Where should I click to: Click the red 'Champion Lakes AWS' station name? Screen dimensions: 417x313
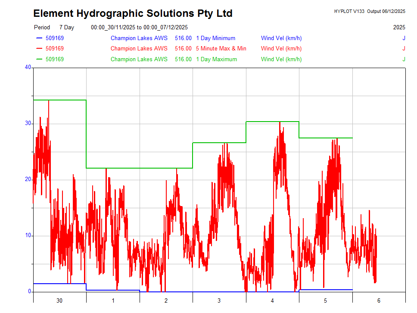point(139,49)
